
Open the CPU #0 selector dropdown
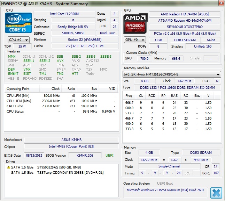(x=18, y=40)
